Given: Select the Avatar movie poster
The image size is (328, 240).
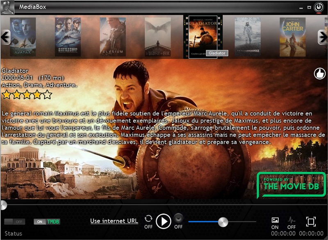Looking at the screenshot, I should click(23, 37).
